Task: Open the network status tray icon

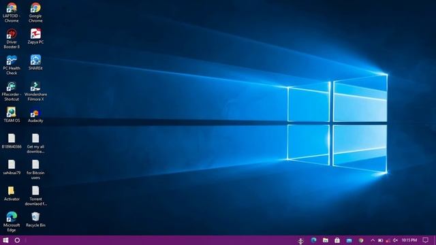Action: point(388,240)
